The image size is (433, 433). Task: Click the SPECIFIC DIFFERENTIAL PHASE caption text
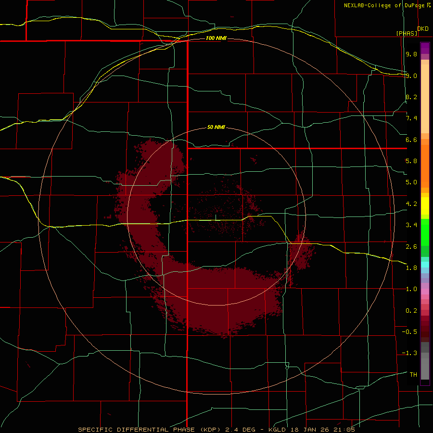pyautogui.click(x=137, y=430)
